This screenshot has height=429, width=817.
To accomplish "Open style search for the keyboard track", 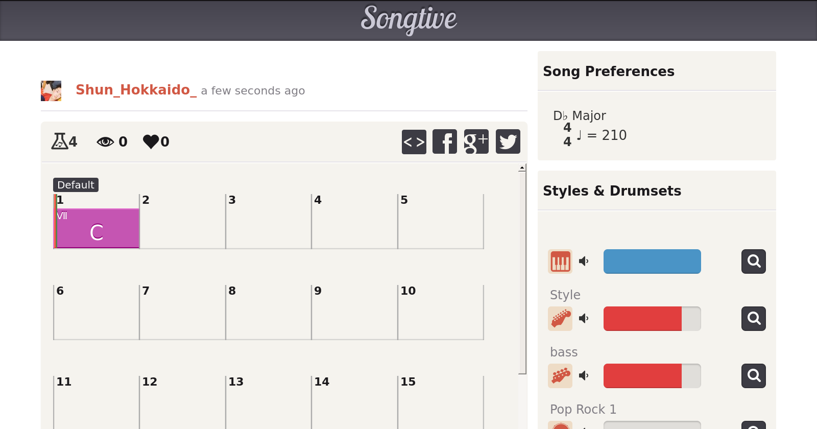I will click(x=753, y=261).
